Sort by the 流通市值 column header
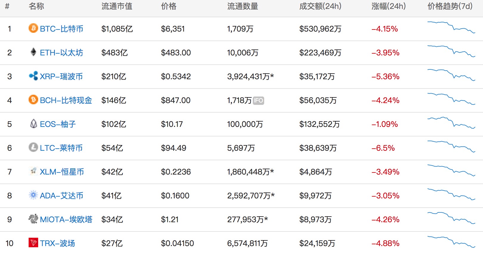This screenshot has height=255, width=483. click(x=117, y=6)
